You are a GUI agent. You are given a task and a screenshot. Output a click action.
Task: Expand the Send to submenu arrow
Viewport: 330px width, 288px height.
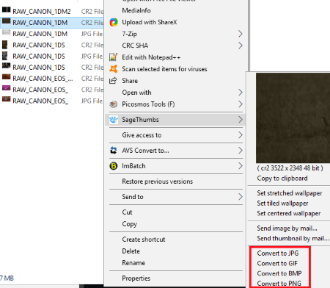click(x=241, y=197)
